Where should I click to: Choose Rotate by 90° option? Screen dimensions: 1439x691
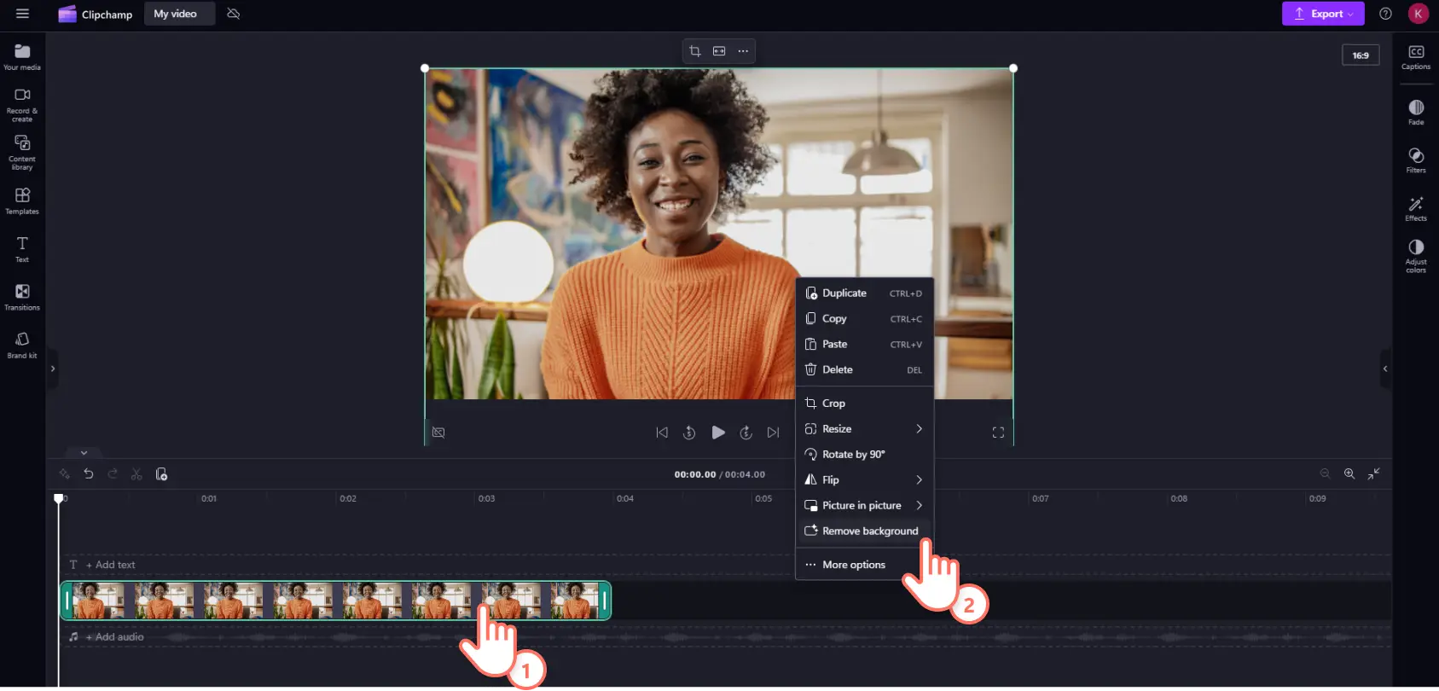865,454
